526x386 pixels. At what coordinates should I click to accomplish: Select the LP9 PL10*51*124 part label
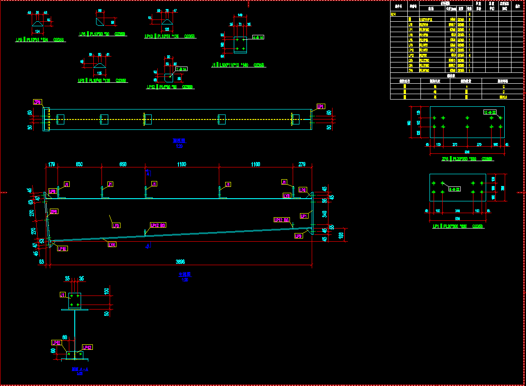coord(40,40)
